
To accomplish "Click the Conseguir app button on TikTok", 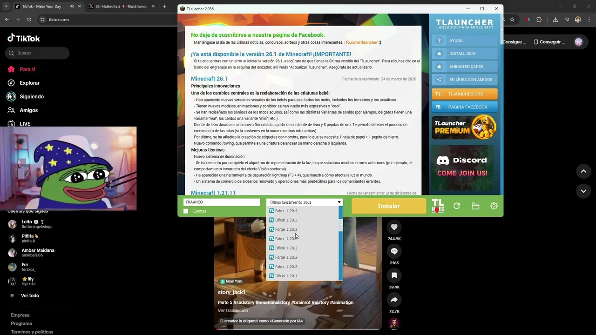I will (x=550, y=42).
